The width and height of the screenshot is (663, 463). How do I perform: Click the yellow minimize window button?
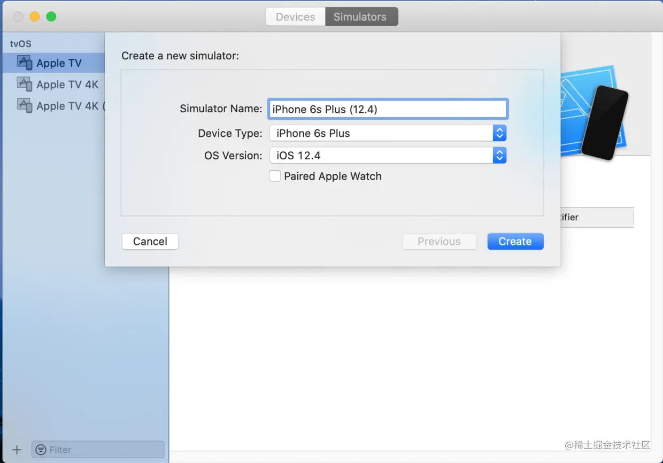coord(35,17)
